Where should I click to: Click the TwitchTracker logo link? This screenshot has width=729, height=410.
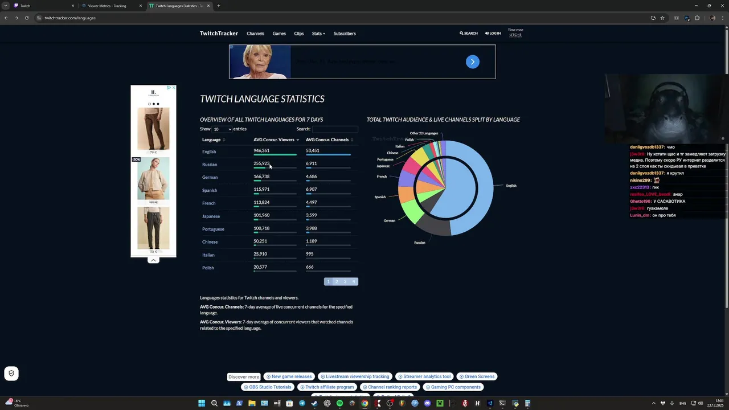tap(219, 34)
